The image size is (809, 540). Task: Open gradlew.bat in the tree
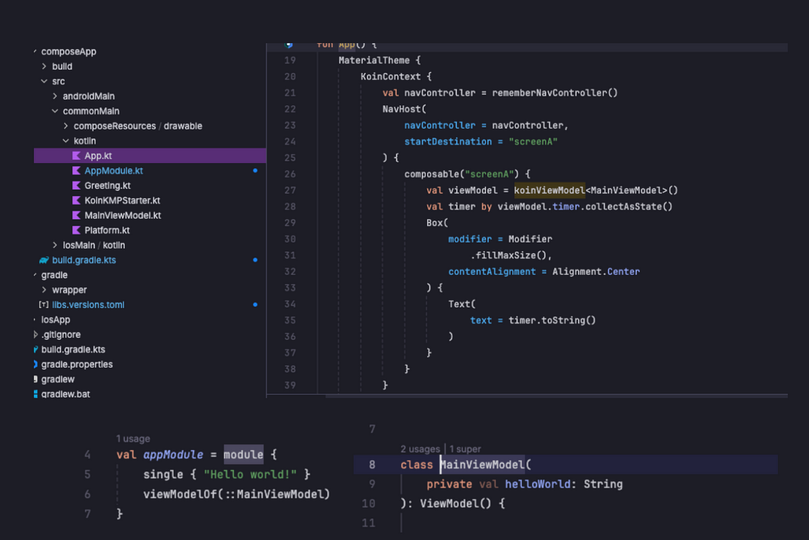tap(65, 394)
